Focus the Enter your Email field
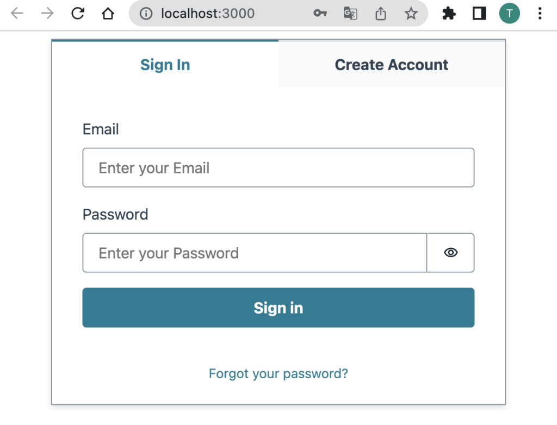This screenshot has width=557, height=425. point(278,167)
